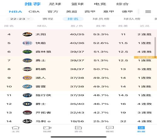Tap the 马刺 SAS team logo
The height and width of the screenshot is (138, 157).
pos(27,121)
